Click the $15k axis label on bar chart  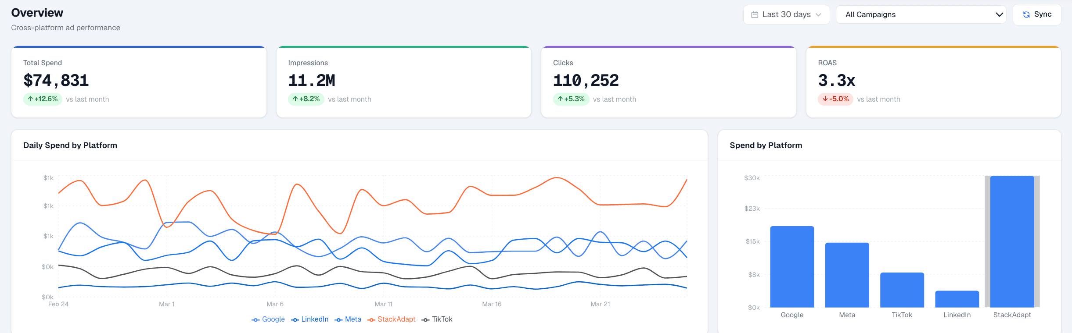(753, 241)
